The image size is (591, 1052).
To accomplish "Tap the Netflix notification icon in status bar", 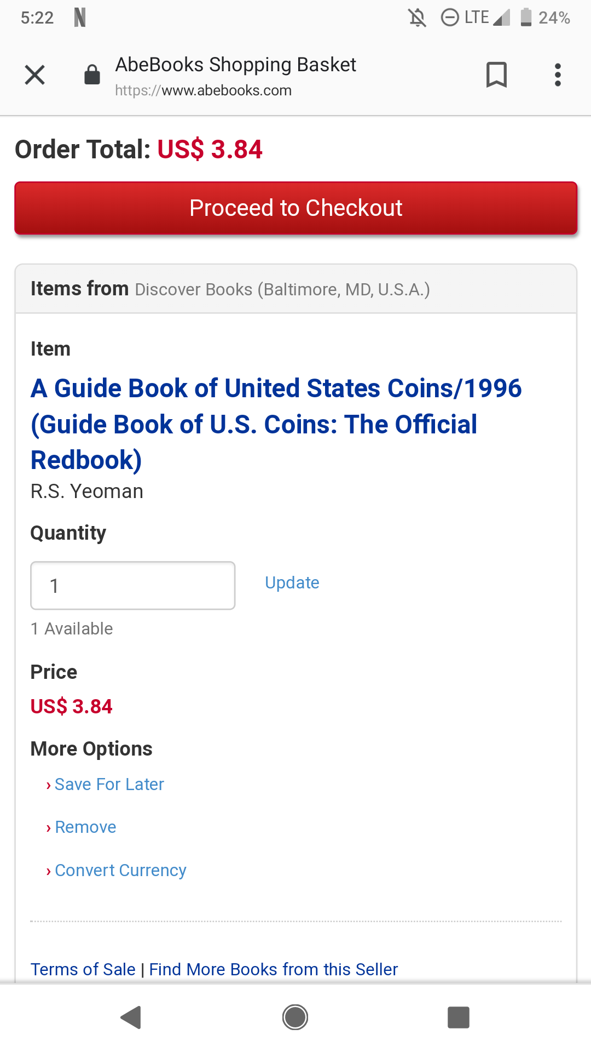I will click(x=80, y=18).
